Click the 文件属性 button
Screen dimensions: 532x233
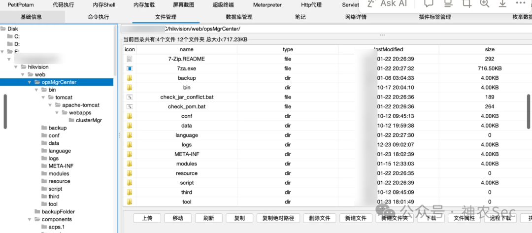[464, 218]
